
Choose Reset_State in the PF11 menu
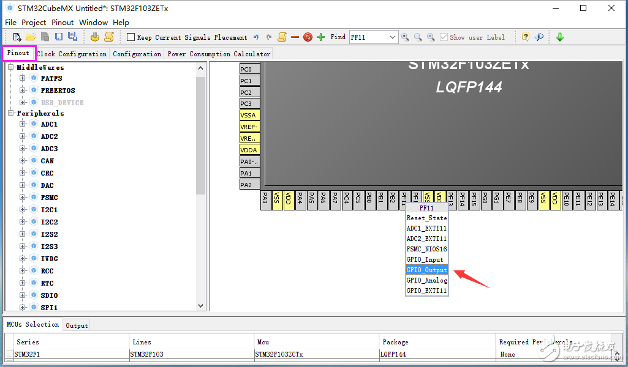[x=426, y=218]
